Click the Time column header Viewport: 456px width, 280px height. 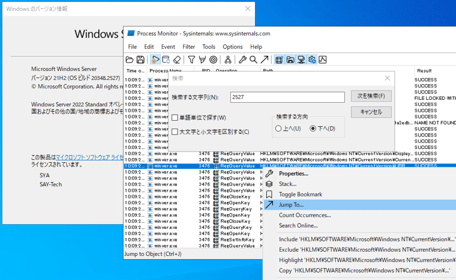[136, 70]
